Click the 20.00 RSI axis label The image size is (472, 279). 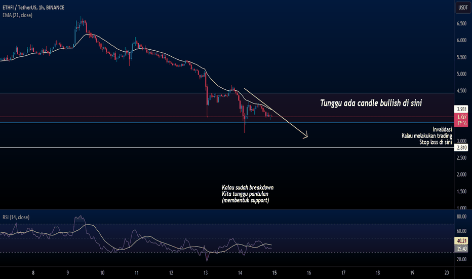(x=461, y=259)
